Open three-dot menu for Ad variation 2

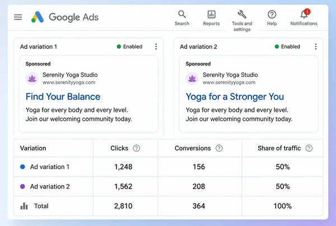(x=316, y=46)
